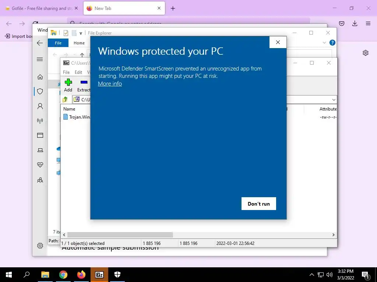Viewport: 377px width, 282px height.
Task: Click the 7-Zip horizontal scrollbar thumb
Action: (x=120, y=235)
